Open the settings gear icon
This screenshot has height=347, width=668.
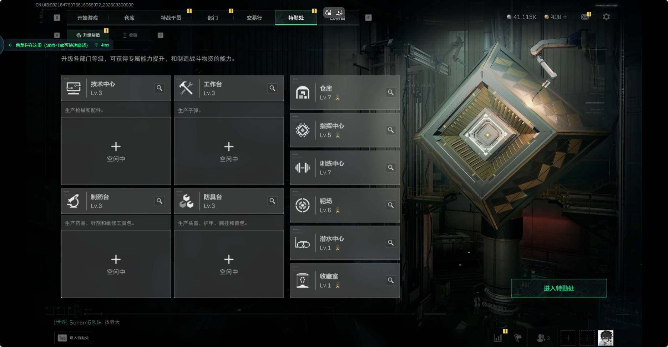click(606, 17)
